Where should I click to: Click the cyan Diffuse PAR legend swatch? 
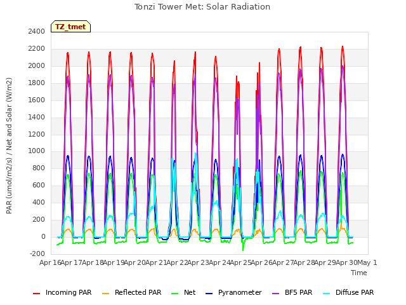pos(327,294)
